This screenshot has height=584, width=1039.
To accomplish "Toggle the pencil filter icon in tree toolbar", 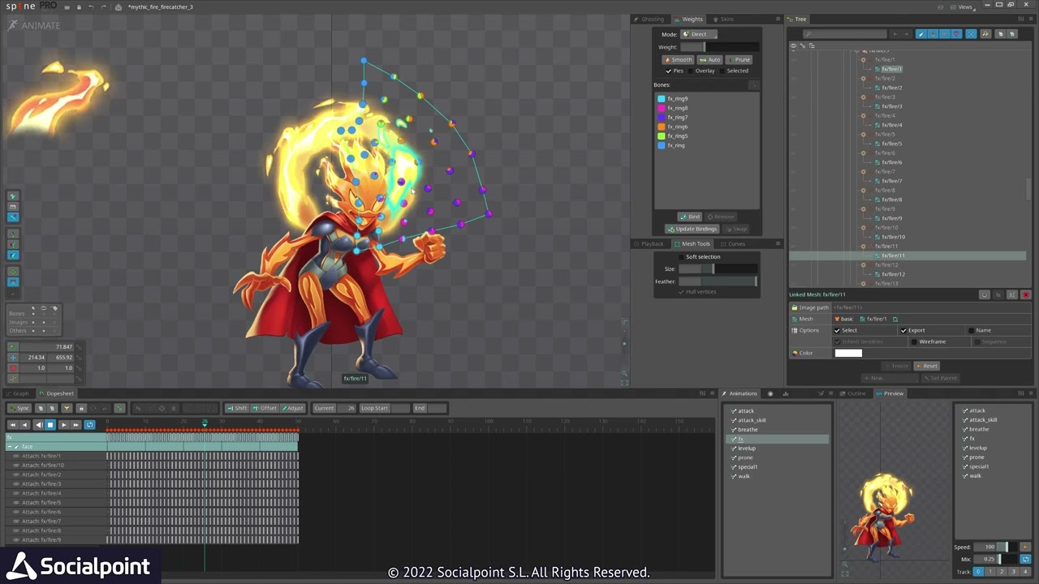I will click(920, 34).
